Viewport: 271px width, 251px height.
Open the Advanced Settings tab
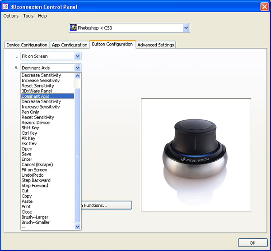click(156, 45)
